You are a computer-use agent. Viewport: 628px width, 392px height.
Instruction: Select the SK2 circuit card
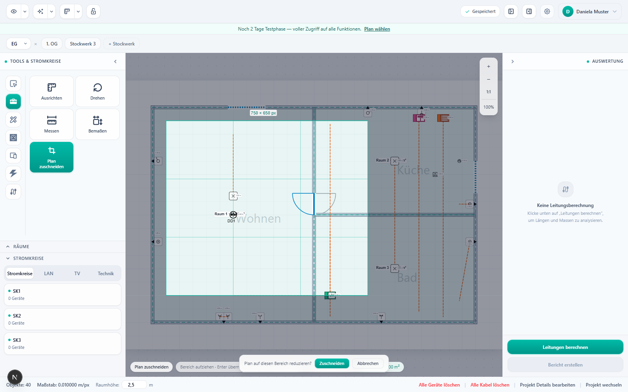click(x=62, y=319)
